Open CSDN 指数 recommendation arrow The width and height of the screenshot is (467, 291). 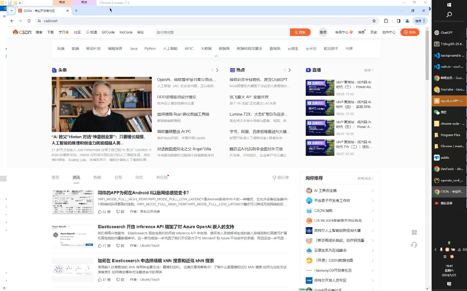[x=373, y=211]
